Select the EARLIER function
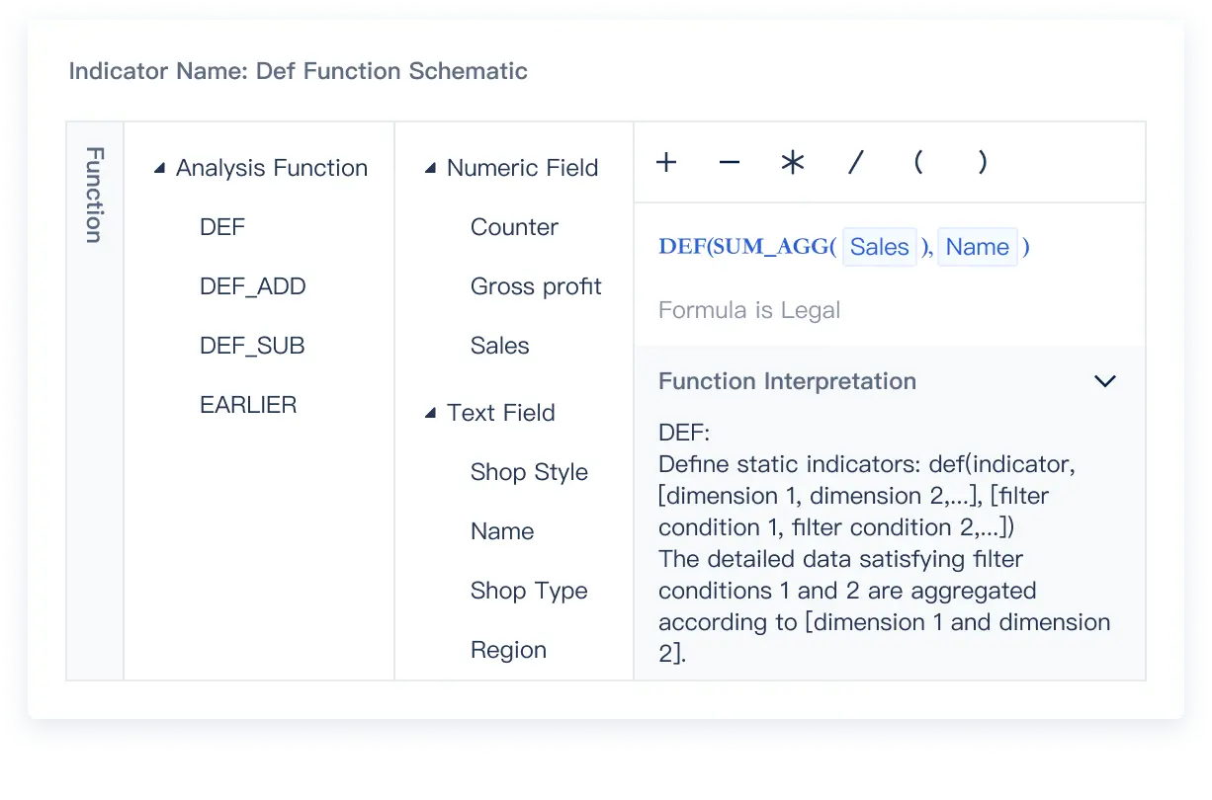 click(248, 405)
